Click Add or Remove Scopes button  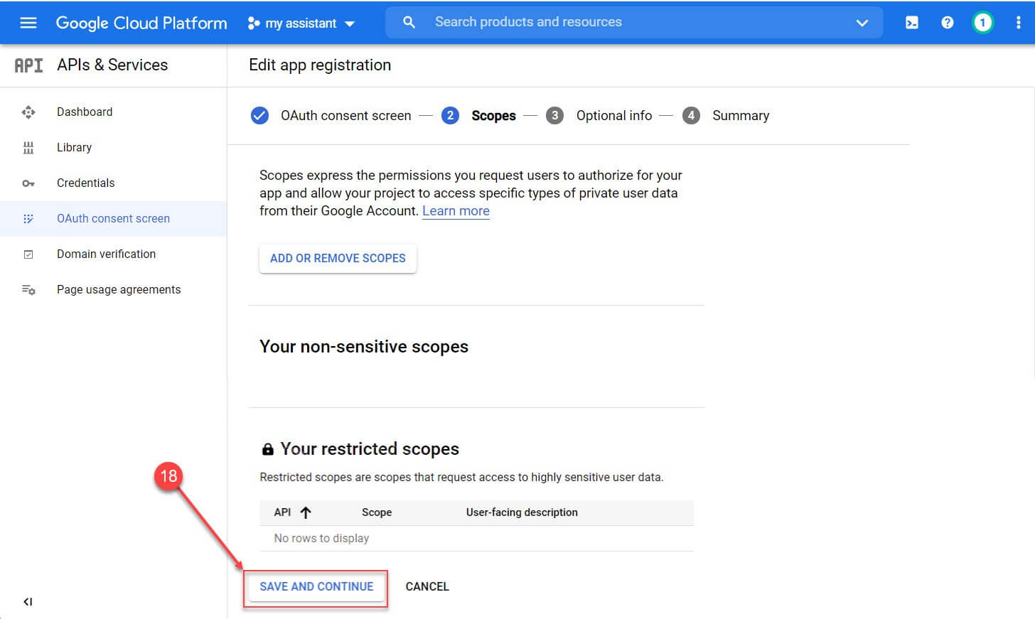pos(338,259)
